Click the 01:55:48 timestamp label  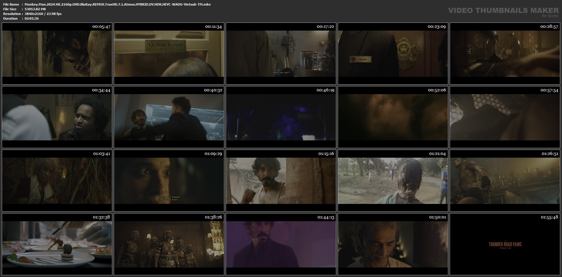[x=549, y=217]
